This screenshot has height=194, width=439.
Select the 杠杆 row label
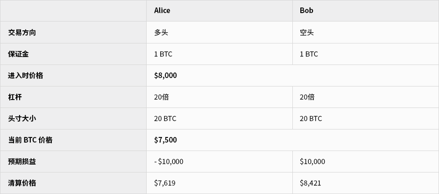click(15, 97)
